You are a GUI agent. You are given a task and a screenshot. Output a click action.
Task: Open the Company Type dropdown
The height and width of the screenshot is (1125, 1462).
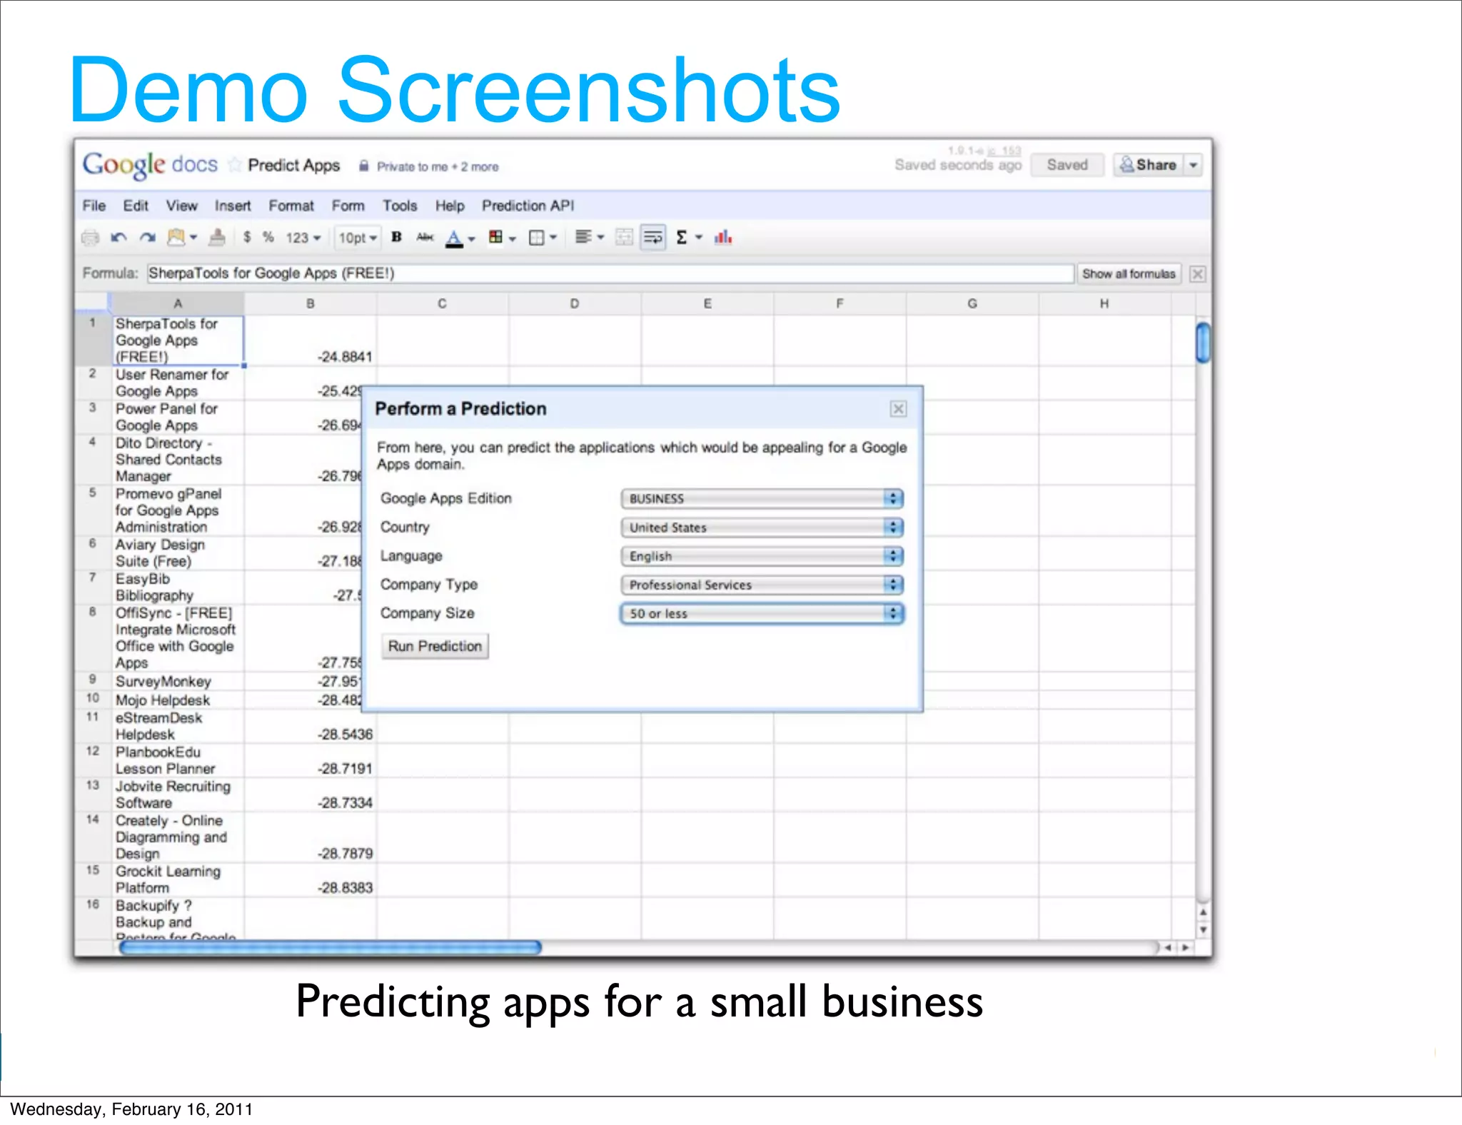tap(762, 585)
